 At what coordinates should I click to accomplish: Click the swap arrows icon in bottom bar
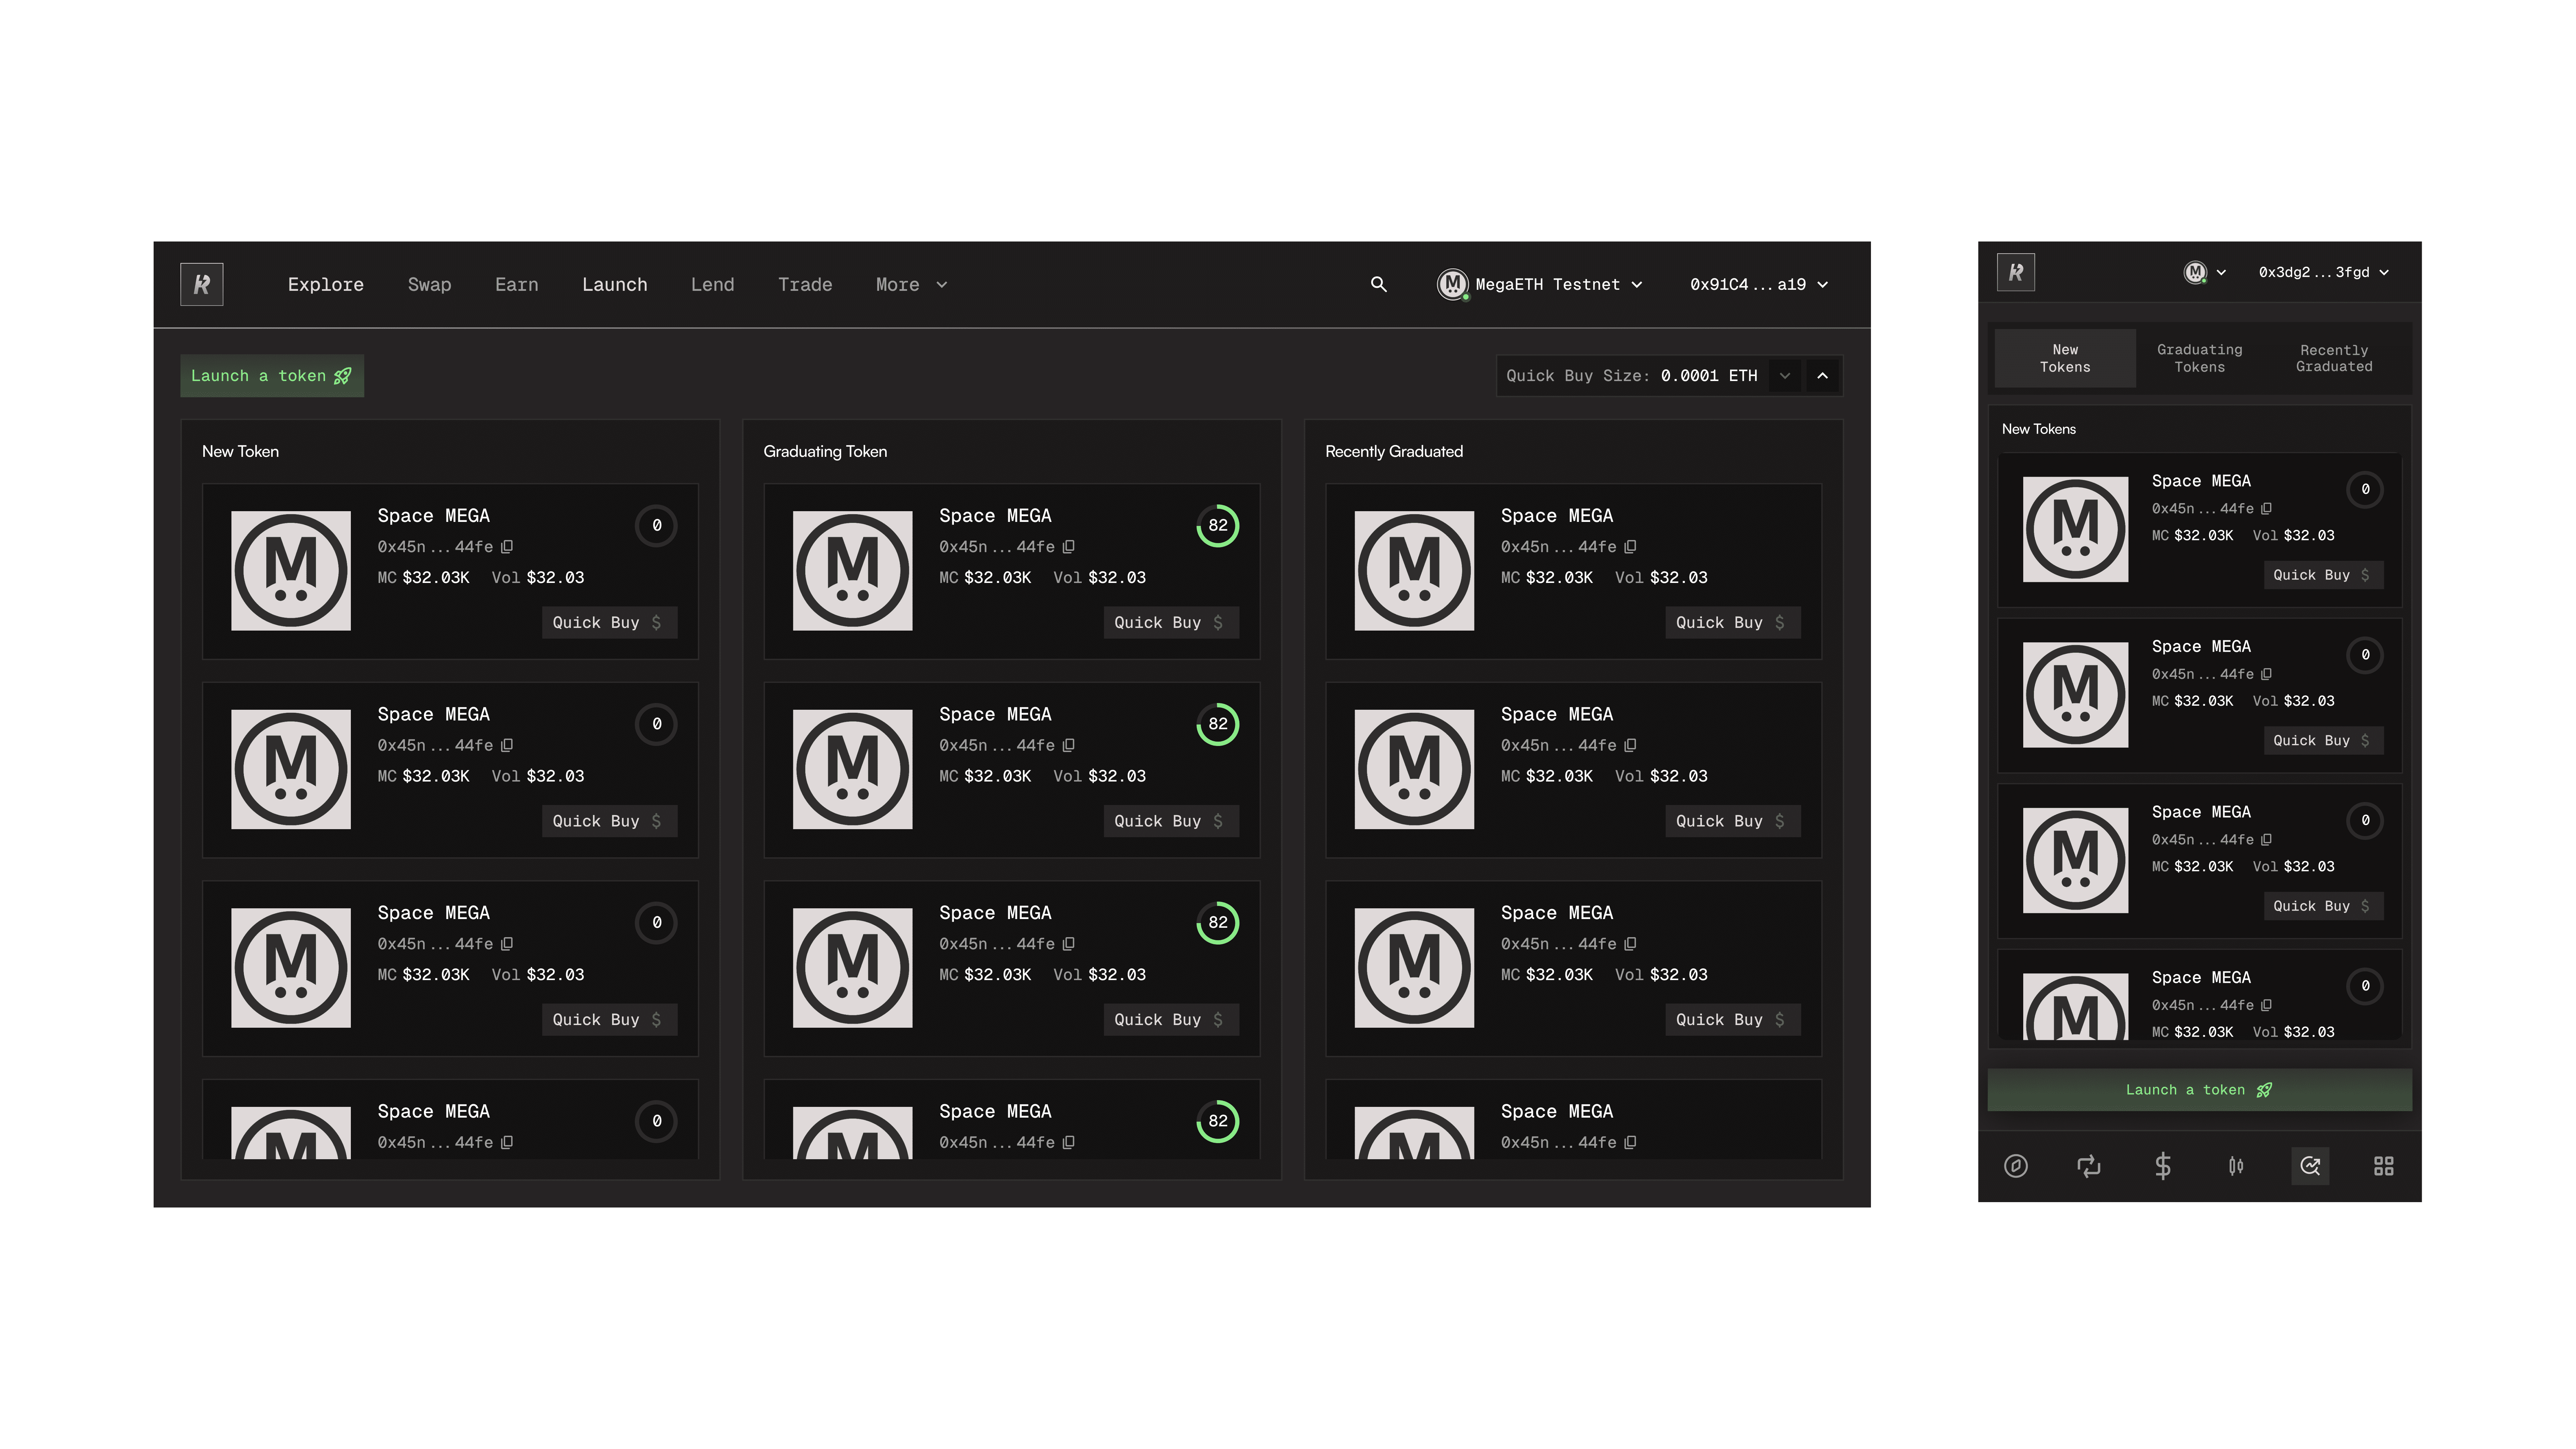coord(2089,1166)
